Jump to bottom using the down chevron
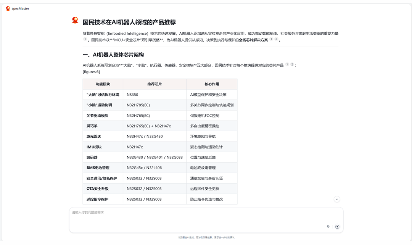Screen dimensions: 412x245 coord(336,199)
